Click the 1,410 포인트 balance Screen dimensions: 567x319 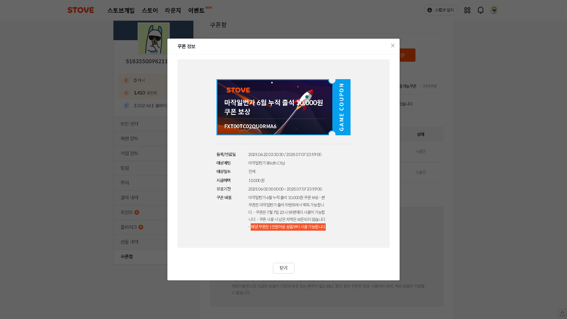145,93
